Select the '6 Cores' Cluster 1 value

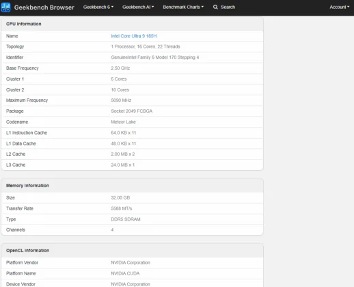pos(119,79)
